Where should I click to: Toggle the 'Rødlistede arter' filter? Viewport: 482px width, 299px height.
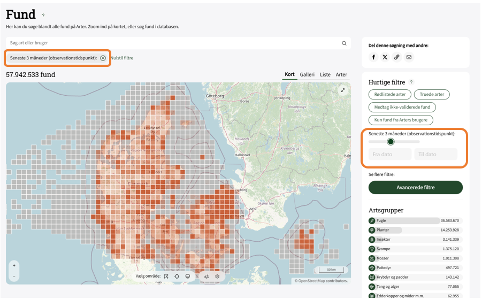click(389, 94)
